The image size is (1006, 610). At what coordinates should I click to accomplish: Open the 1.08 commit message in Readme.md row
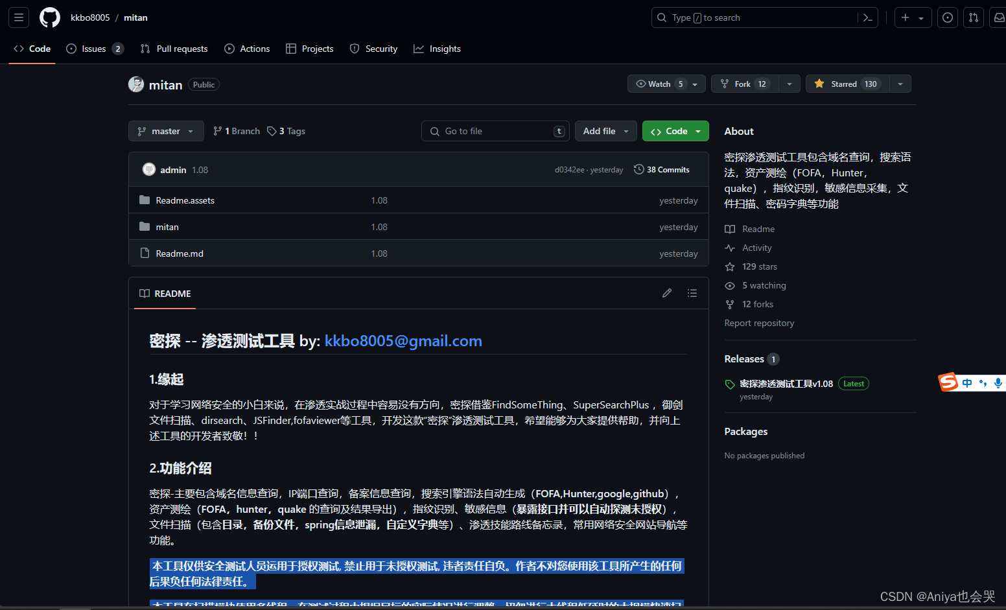[x=379, y=253]
